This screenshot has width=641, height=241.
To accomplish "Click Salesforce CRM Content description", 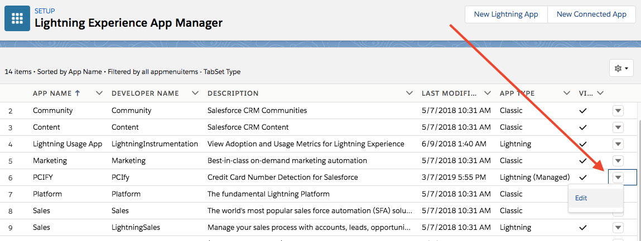I will tap(248, 127).
